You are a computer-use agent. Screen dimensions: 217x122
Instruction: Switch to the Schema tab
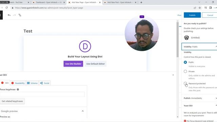pyautogui.click(x=33, y=83)
